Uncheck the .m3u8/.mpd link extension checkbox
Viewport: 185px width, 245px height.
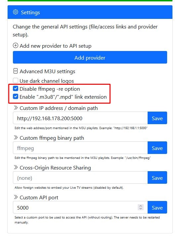[x=16, y=97]
